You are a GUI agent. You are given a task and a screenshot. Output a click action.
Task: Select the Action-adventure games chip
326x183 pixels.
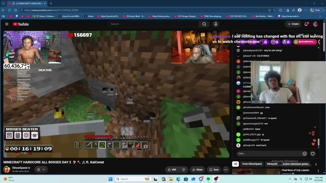(x=295, y=164)
